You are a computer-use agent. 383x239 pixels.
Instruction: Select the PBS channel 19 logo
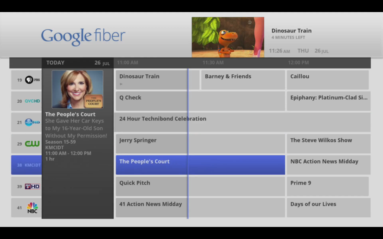click(x=32, y=80)
